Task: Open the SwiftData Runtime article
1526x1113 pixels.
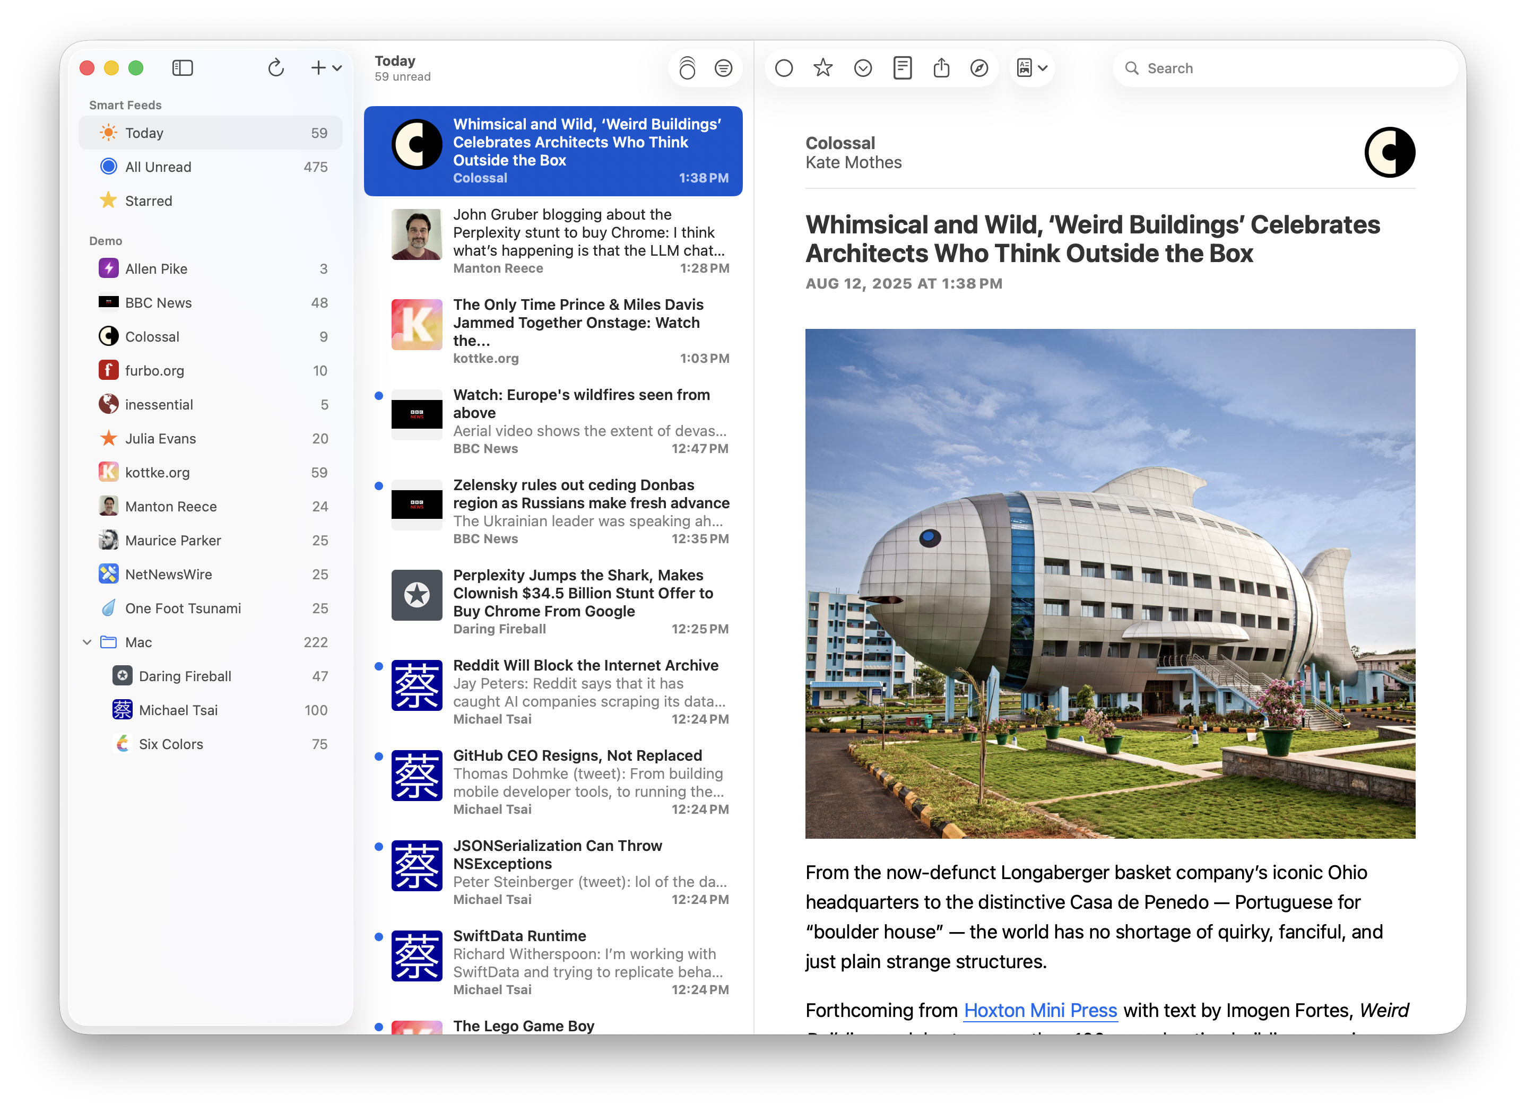Action: click(553, 963)
